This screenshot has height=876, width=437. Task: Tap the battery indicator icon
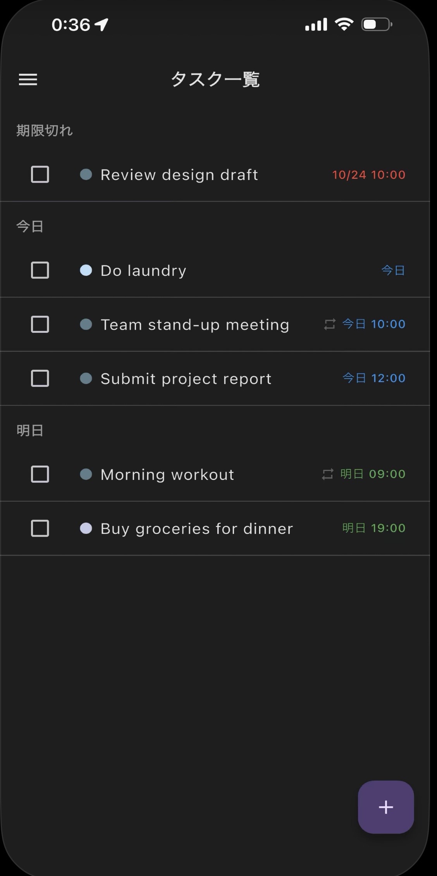pos(377,24)
